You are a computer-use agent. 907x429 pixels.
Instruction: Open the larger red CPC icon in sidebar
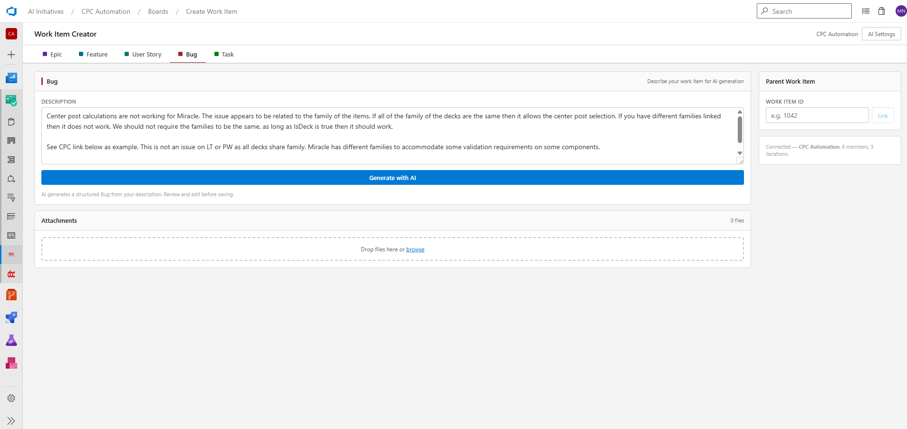tap(11, 274)
